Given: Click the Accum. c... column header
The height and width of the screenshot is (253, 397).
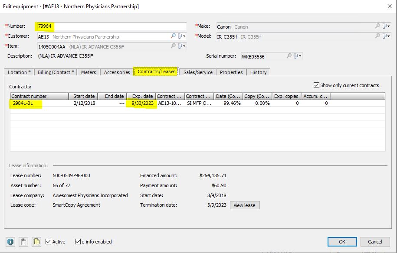Looking at the screenshot, I should click(315, 96).
